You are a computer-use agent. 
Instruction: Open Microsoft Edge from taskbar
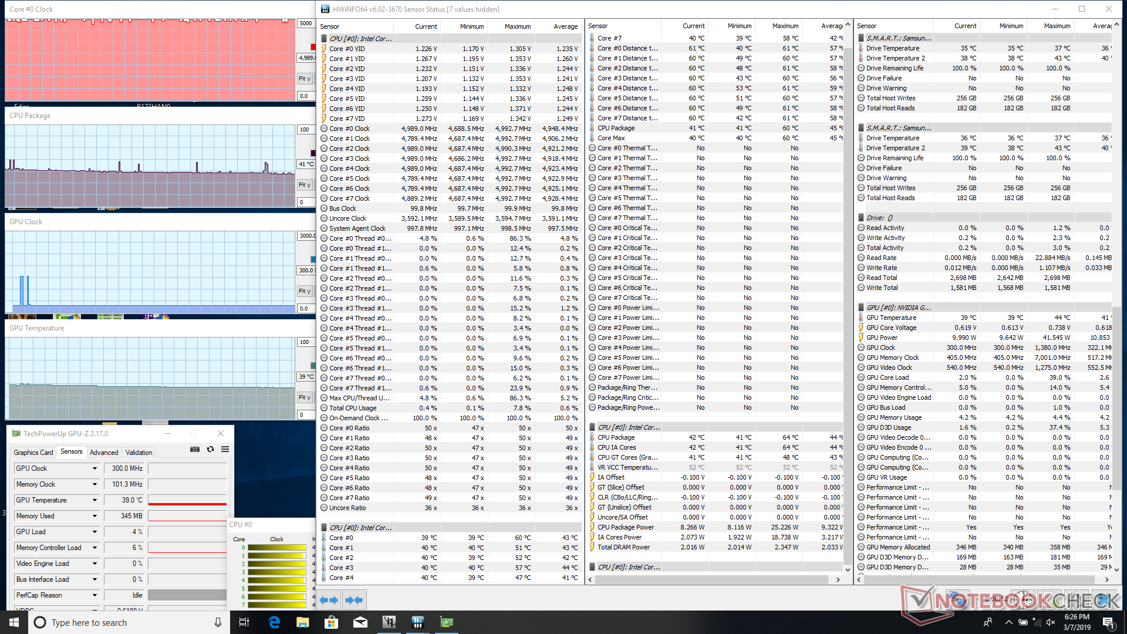[274, 622]
